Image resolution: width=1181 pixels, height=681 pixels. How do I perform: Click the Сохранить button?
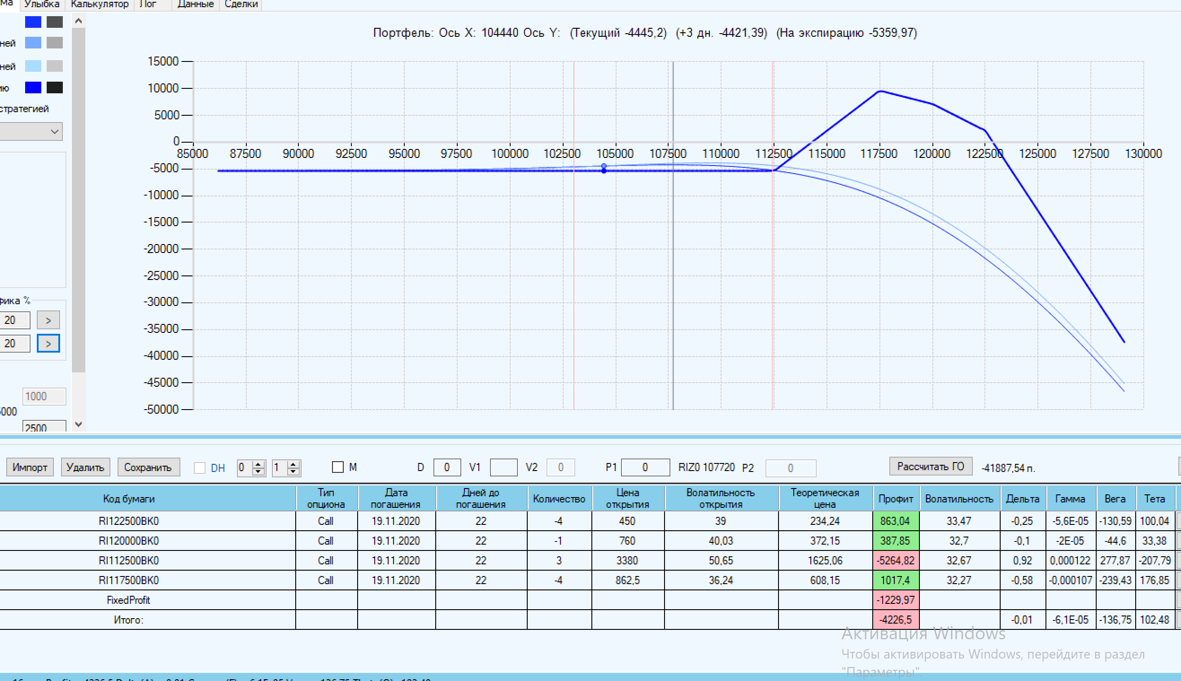(x=148, y=467)
